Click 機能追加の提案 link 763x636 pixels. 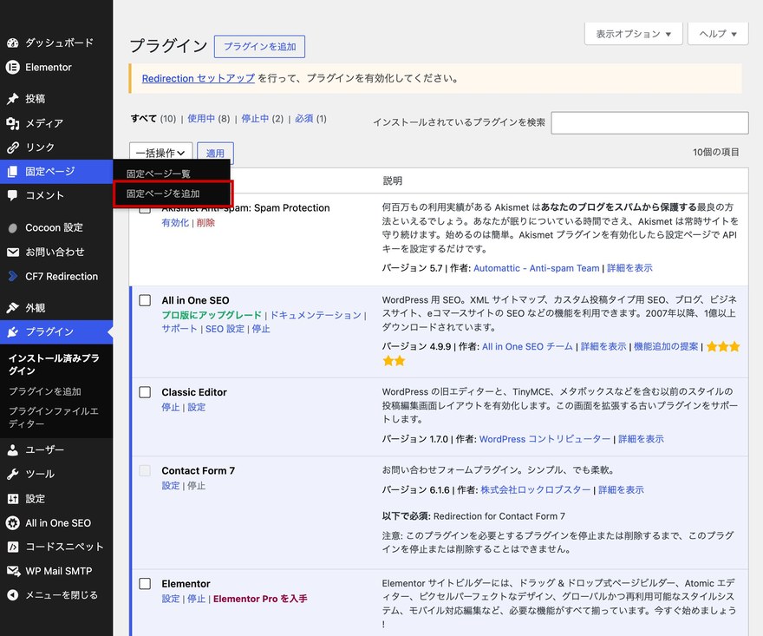tap(666, 346)
